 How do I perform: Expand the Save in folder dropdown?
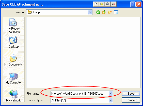point(90,12)
